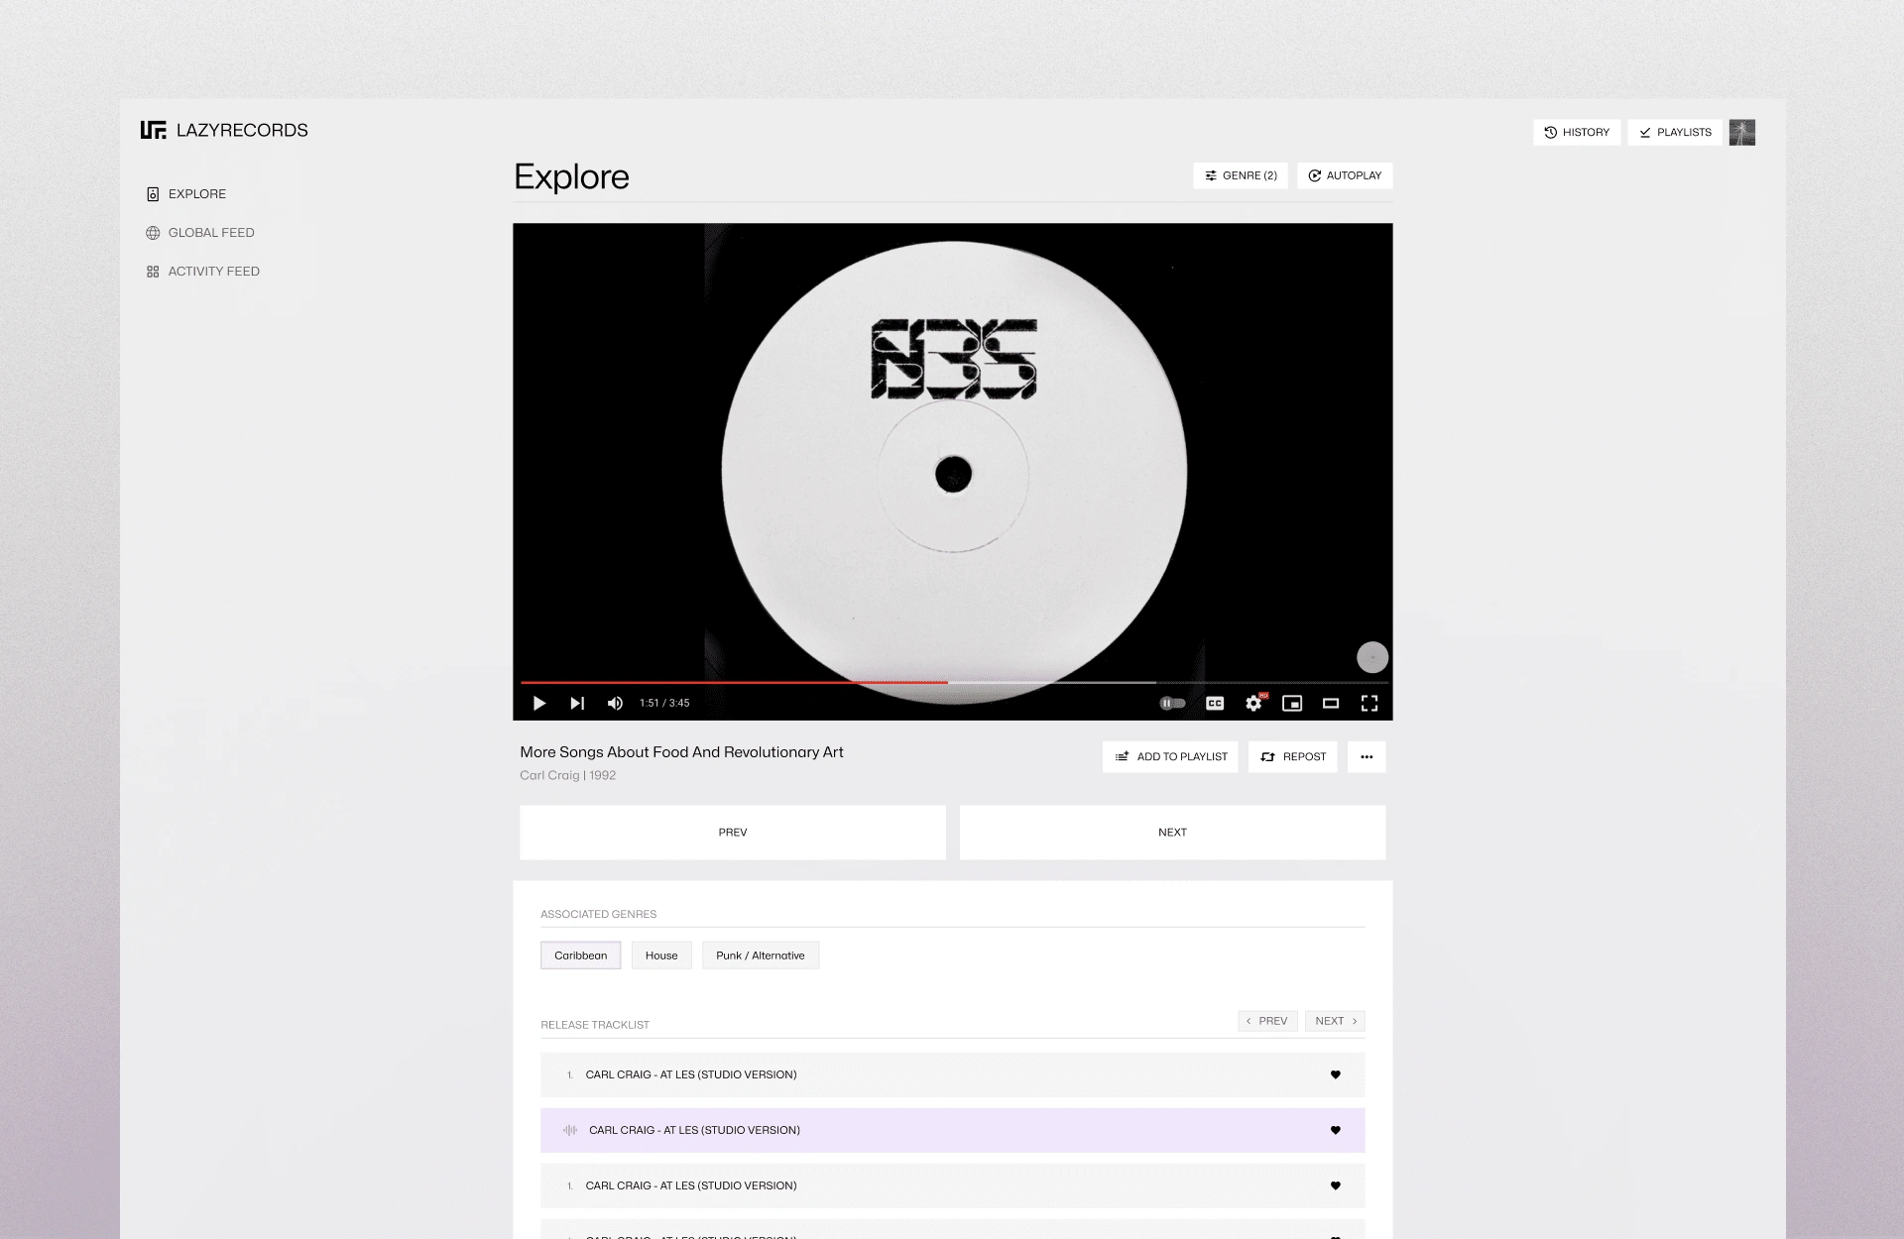Repost this release

click(x=1293, y=756)
